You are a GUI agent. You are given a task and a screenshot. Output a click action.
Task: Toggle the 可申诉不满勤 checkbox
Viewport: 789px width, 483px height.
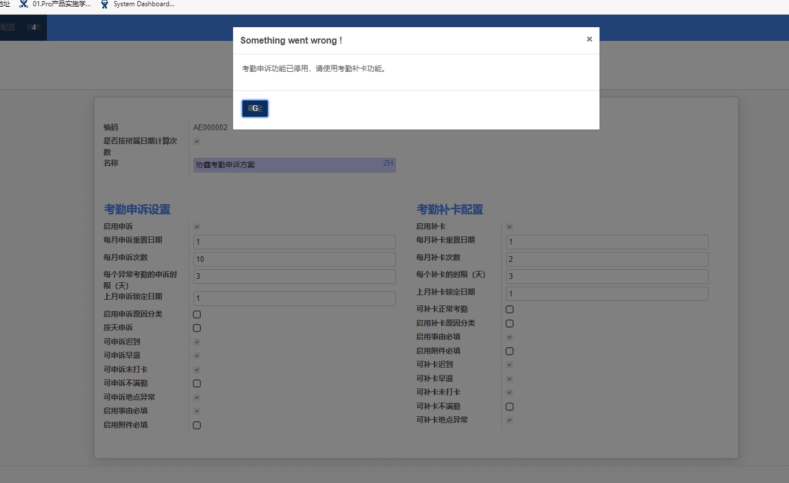197,383
